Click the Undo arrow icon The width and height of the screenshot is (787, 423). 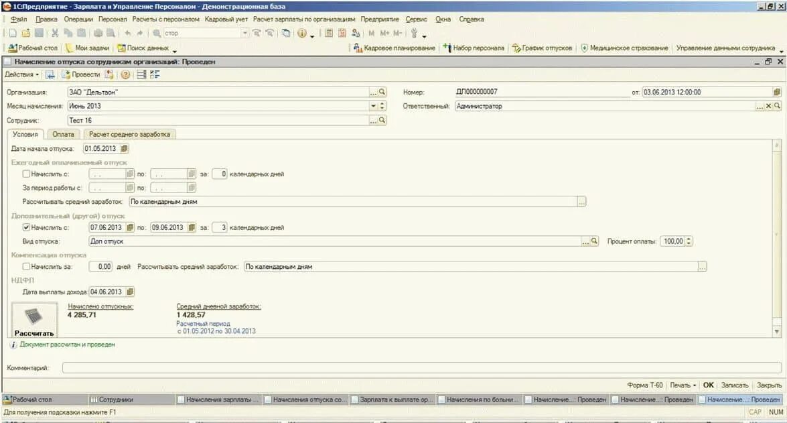128,33
